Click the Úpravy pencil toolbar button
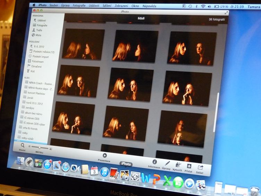261x196 pixels. 167,163
